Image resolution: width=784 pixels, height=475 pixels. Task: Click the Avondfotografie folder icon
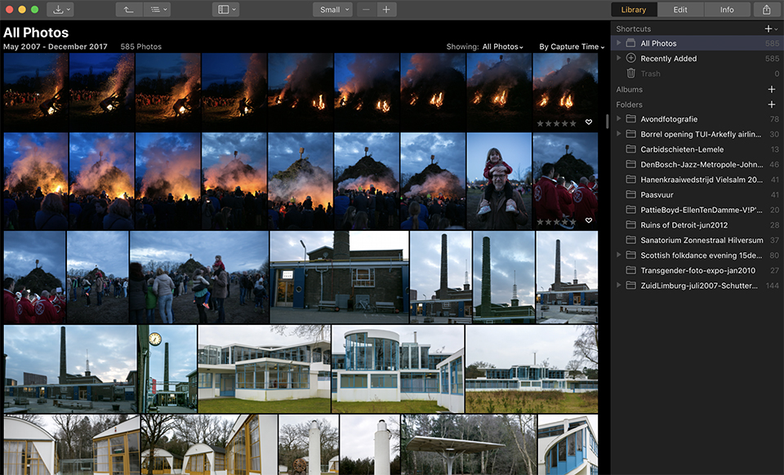[x=631, y=119]
